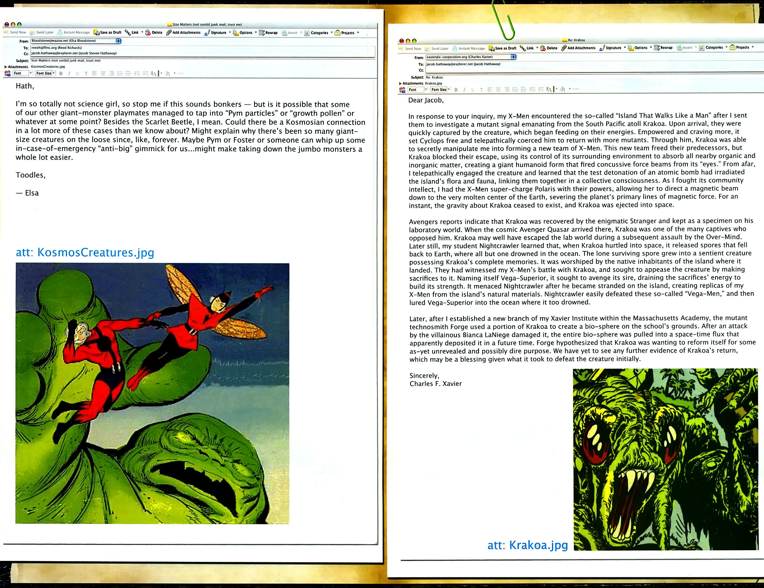Click Send Later in the Size Matters window
This screenshot has width=764, height=588.
pos(42,32)
